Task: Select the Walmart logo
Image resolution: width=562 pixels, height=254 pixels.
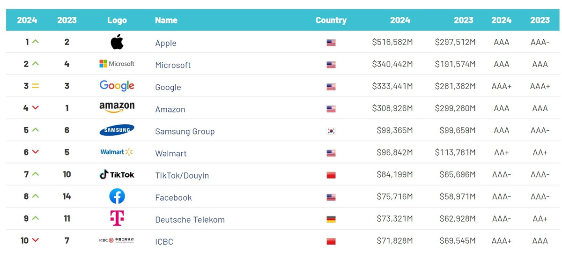Action: coord(117,152)
